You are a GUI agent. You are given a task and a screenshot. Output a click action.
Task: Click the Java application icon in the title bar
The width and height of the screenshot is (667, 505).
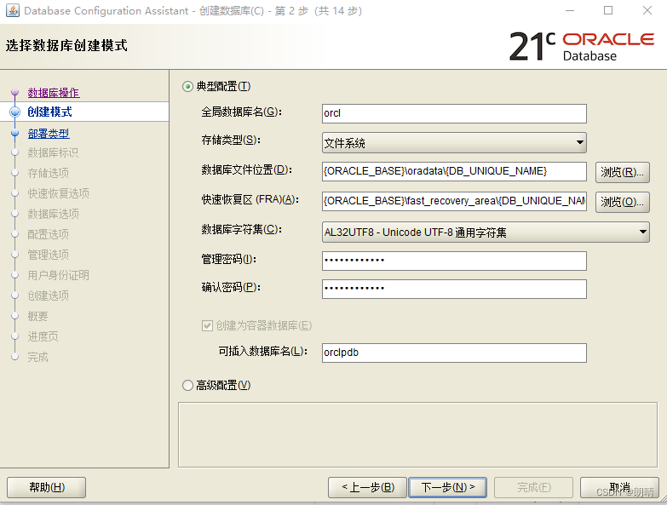click(x=12, y=10)
